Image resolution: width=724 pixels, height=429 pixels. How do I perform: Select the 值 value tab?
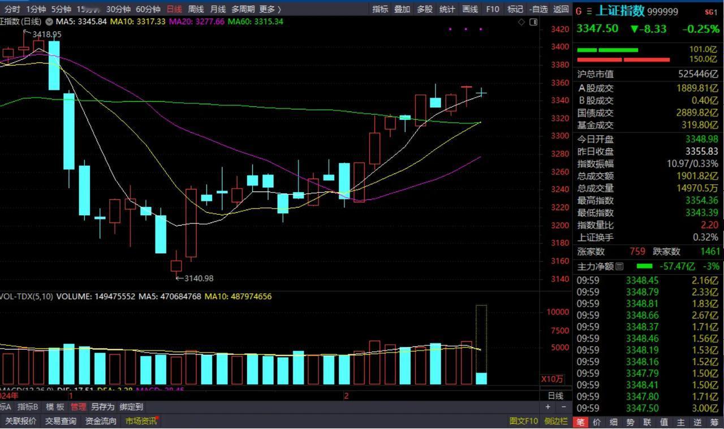pyautogui.click(x=664, y=422)
